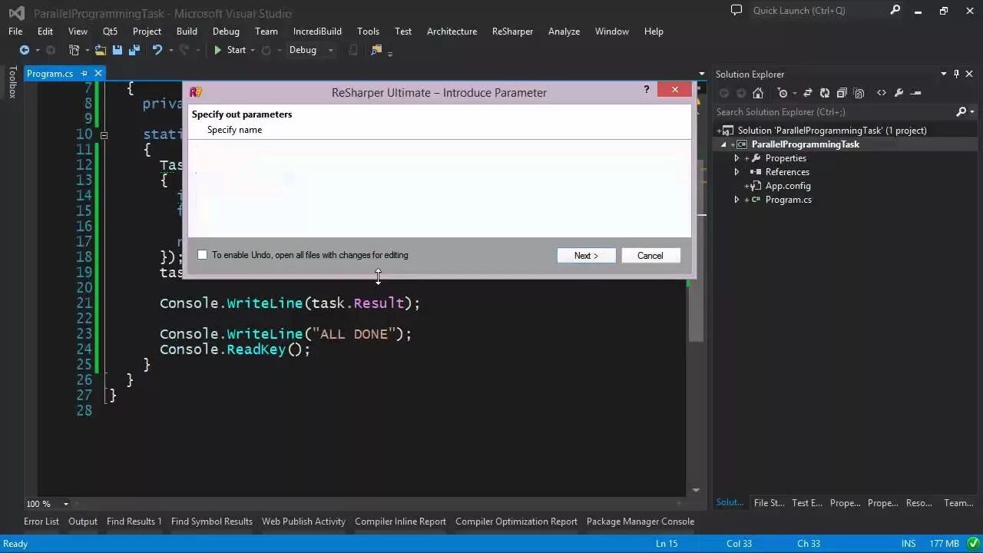This screenshot has height=553, width=983.
Task: Click the Properties wrench icon in Solution Explorer toolbar
Action: click(x=899, y=93)
